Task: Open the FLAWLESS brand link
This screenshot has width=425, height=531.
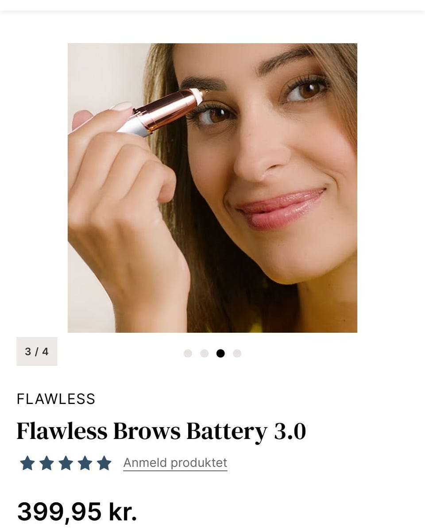Action: coord(56,399)
